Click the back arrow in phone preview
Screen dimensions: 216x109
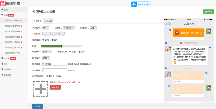coord(166,24)
